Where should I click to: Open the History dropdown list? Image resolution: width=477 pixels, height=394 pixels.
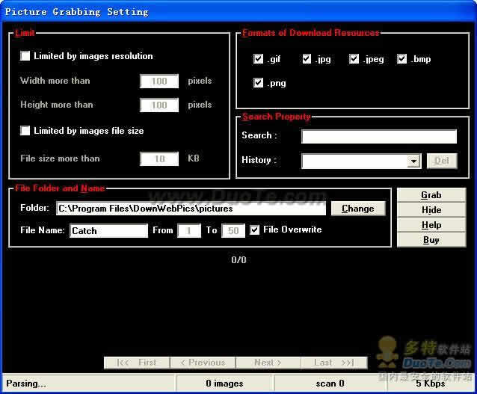pos(413,161)
